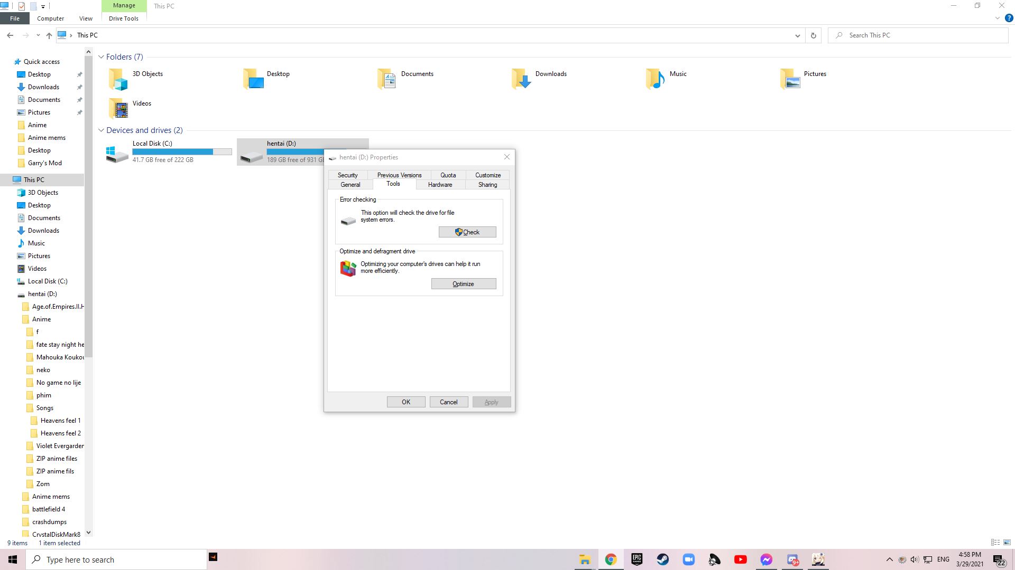Launch Steam from the taskbar

pyautogui.click(x=662, y=559)
